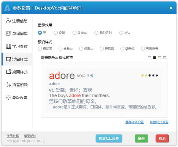The height and width of the screenshot is (147, 178).
Task: Click the version text 当前版本 5.0b
Action: point(25,141)
